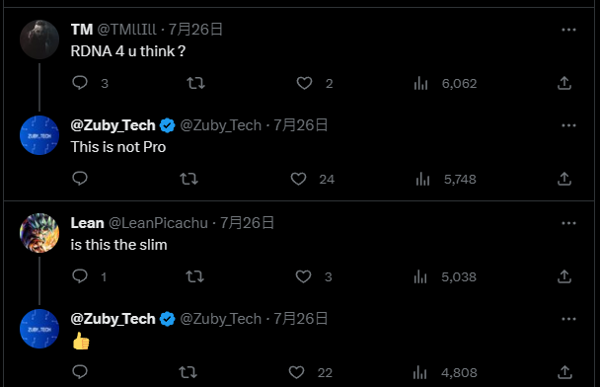Click Lean's profile avatar
Image resolution: width=600 pixels, height=387 pixels.
[39, 233]
